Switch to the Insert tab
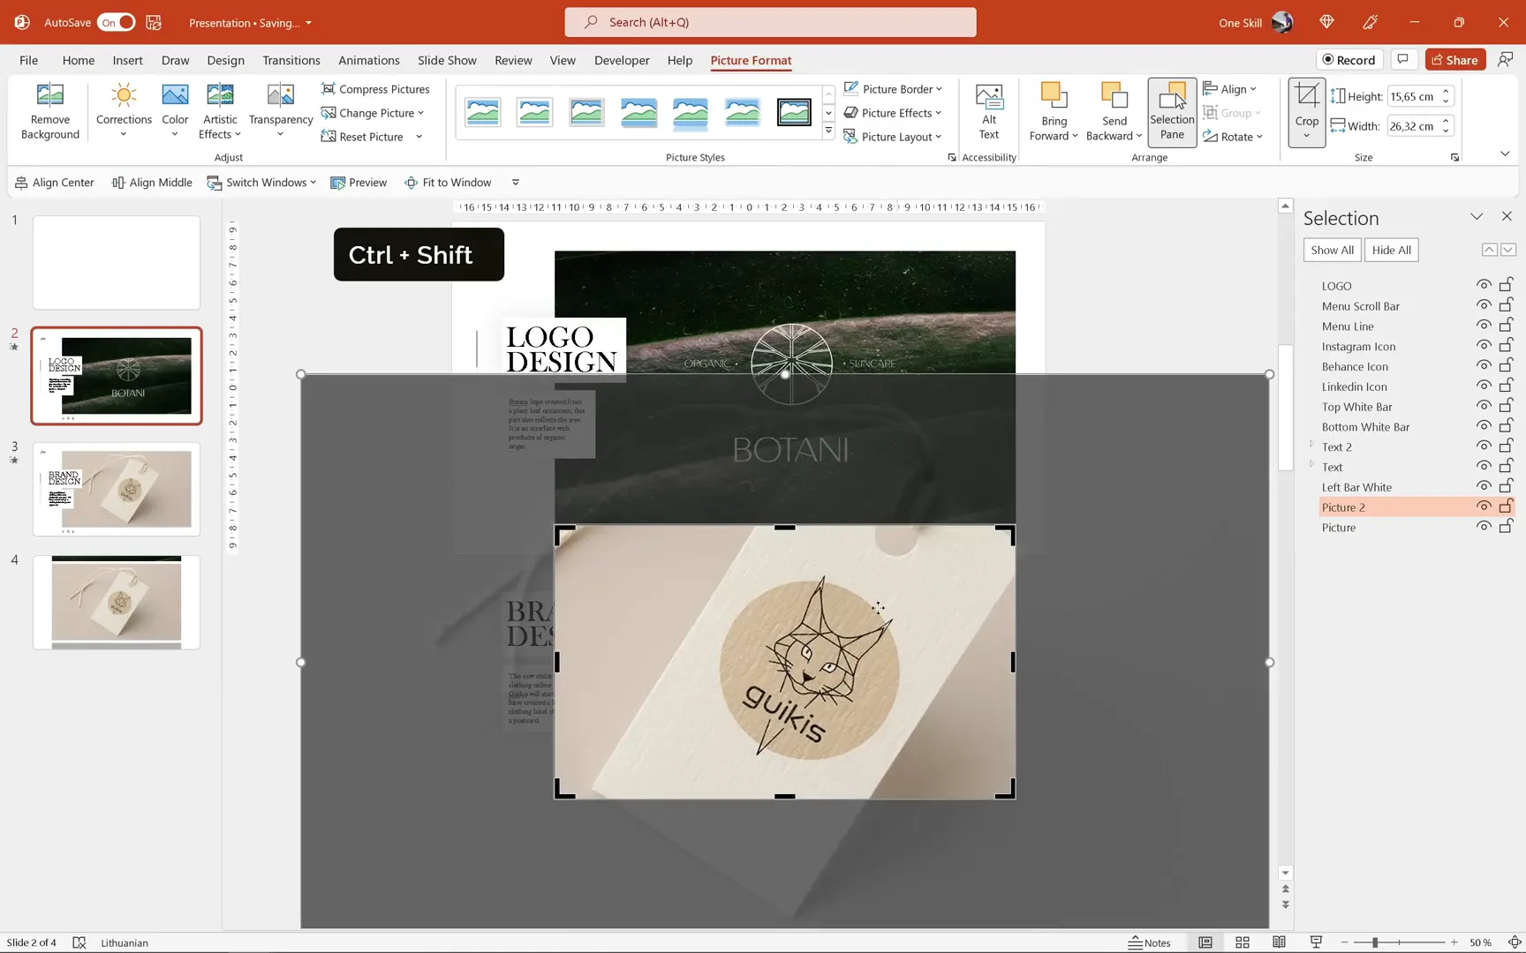Viewport: 1526px width, 953px height. coord(127,60)
